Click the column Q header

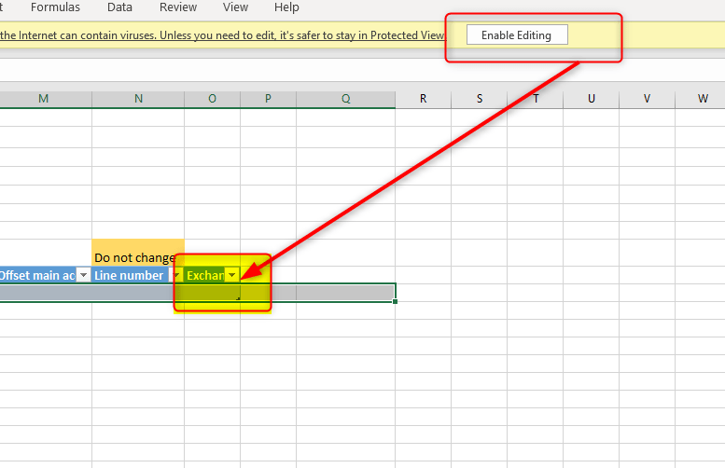345,99
